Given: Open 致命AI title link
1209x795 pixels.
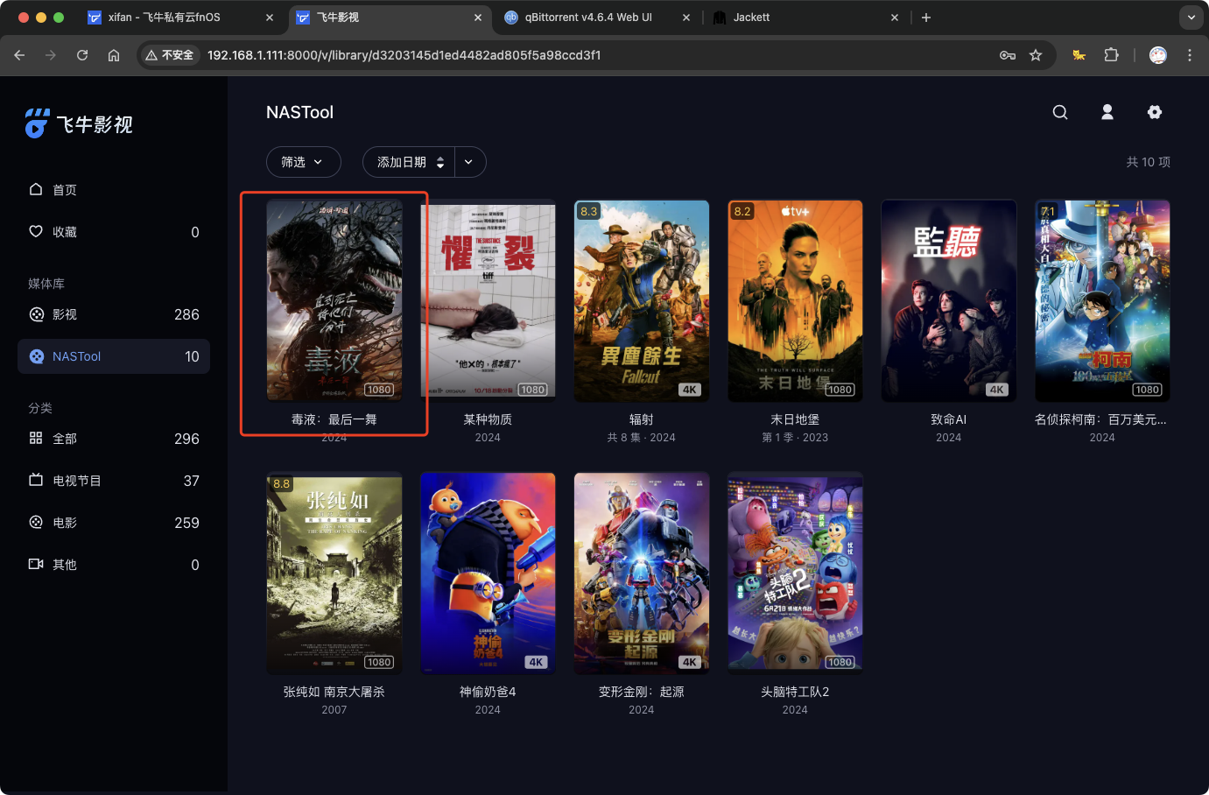Looking at the screenshot, I should point(949,419).
